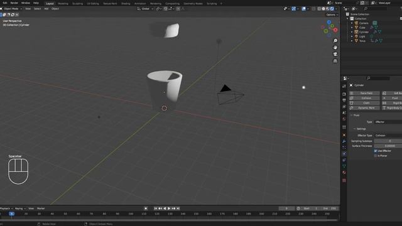Screen dimensions: 402x226
Task: Open the View Layer properties tab icon
Action: coord(344,106)
